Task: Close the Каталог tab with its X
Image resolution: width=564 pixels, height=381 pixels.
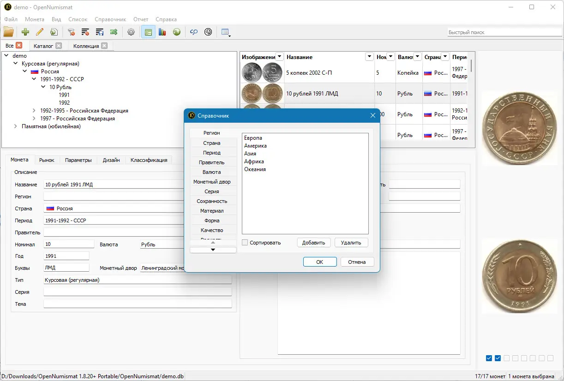Action: click(59, 46)
